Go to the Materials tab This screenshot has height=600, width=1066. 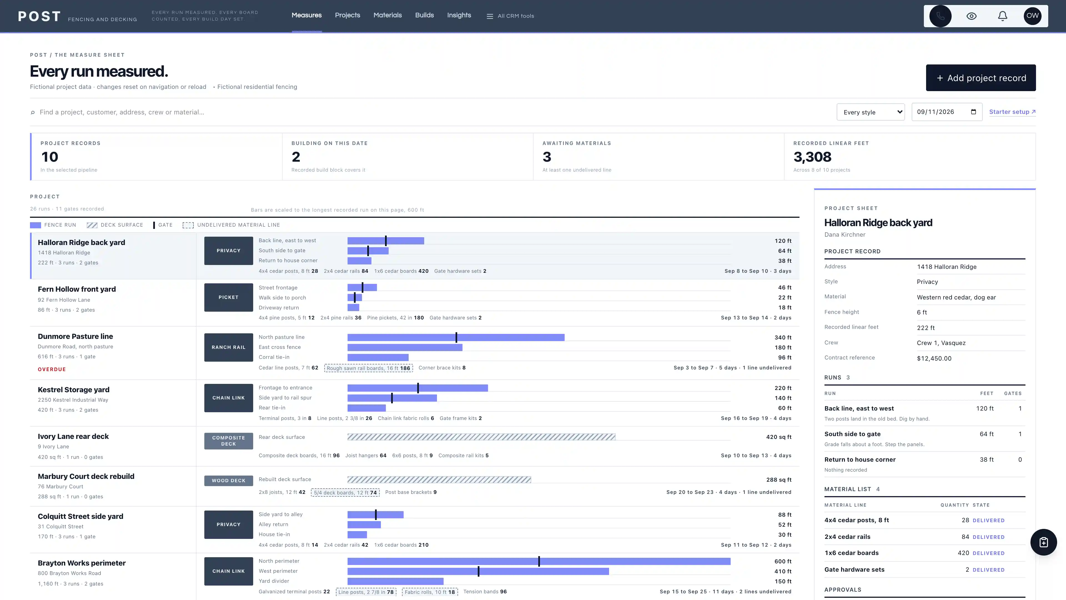[388, 15]
